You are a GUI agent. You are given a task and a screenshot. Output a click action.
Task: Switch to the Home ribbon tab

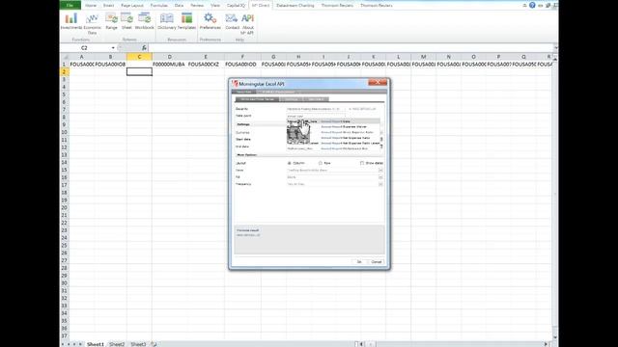click(x=91, y=6)
